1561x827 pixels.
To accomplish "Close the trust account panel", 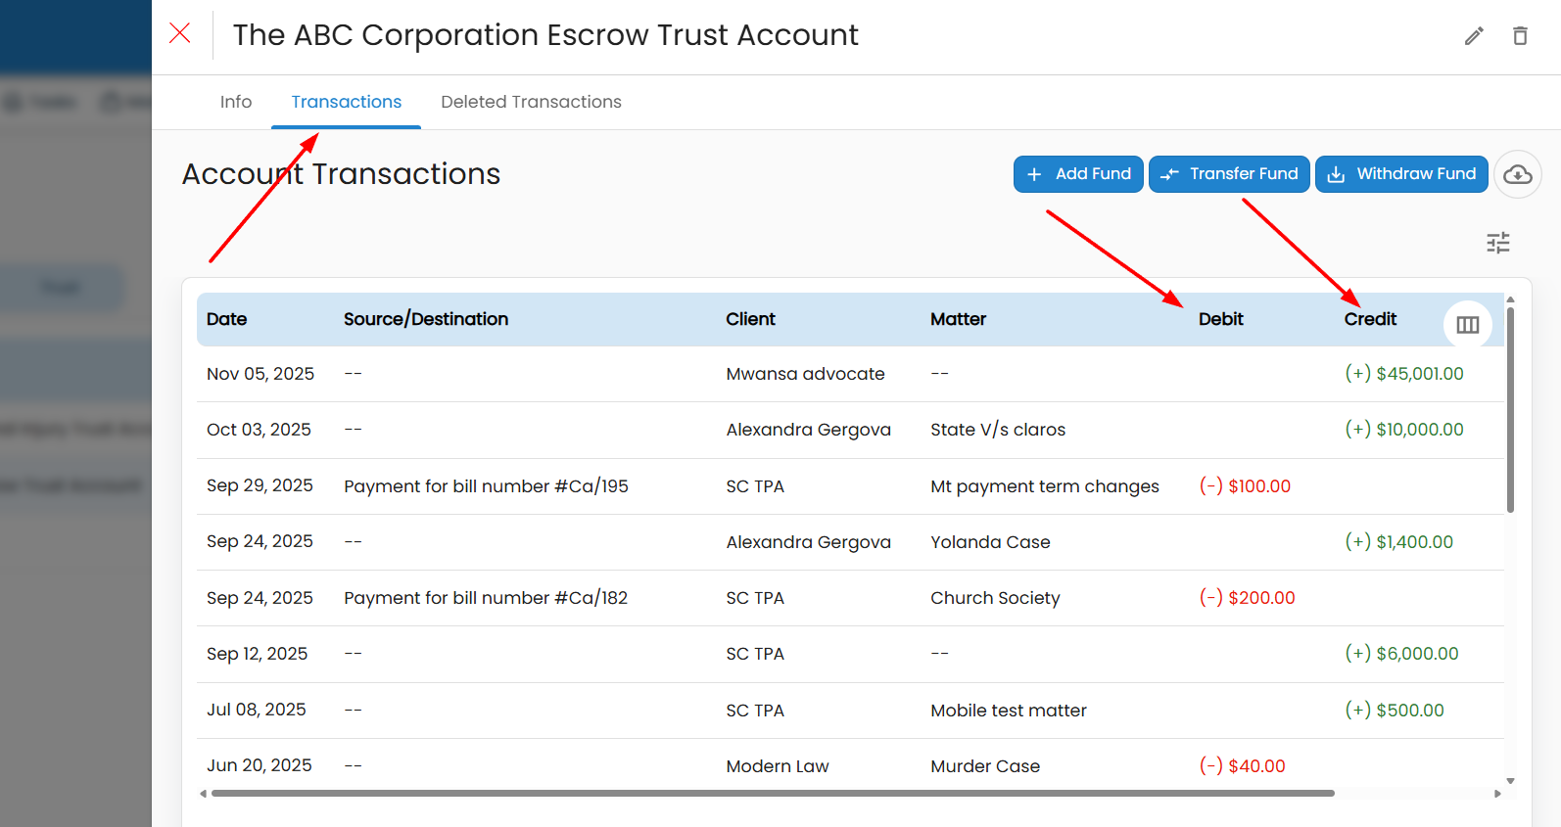I will (x=180, y=33).
